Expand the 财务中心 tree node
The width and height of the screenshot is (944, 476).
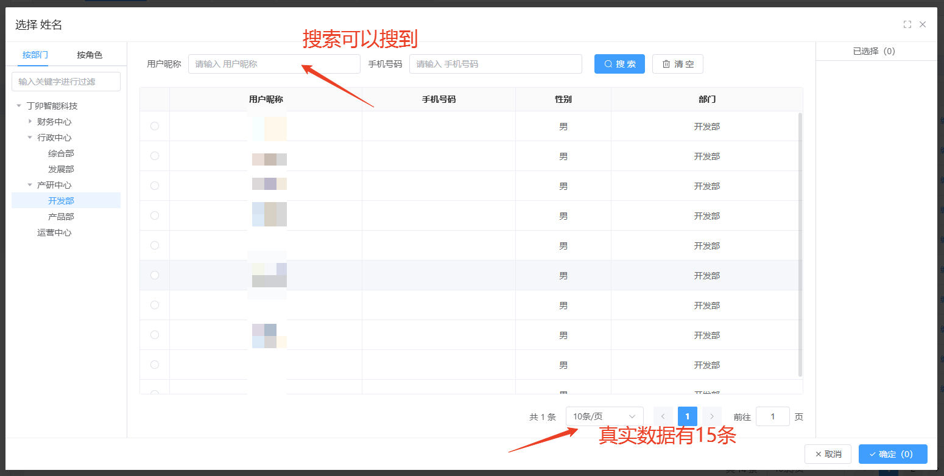tap(30, 122)
